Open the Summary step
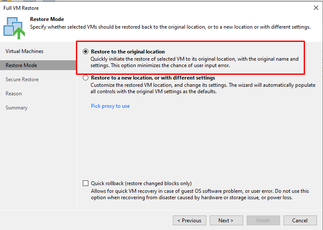This screenshot has height=230, width=323. click(x=16, y=108)
